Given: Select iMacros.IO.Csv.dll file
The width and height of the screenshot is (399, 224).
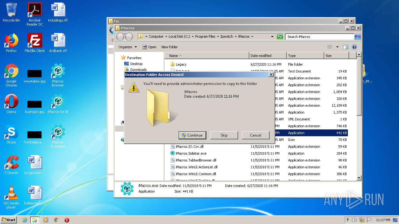Looking at the screenshot, I should coord(258,147).
